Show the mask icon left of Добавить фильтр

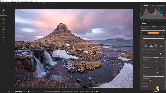pyautogui.click(x=144, y=33)
